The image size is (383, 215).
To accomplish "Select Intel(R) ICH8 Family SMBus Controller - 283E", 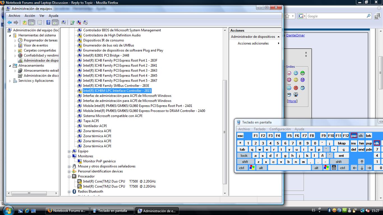I will click(x=116, y=86).
